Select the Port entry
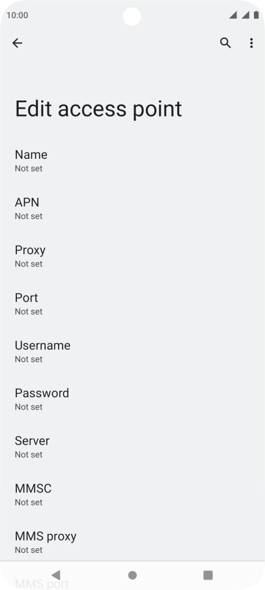The height and width of the screenshot is (590, 265). point(133,304)
